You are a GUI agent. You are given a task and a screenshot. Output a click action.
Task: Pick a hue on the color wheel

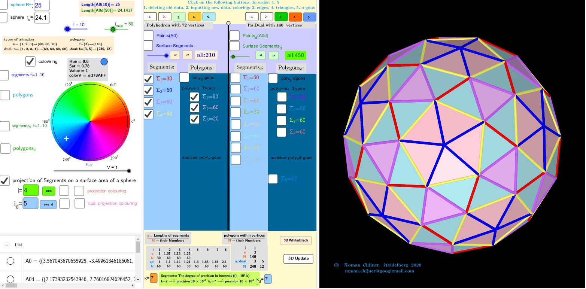91,121
